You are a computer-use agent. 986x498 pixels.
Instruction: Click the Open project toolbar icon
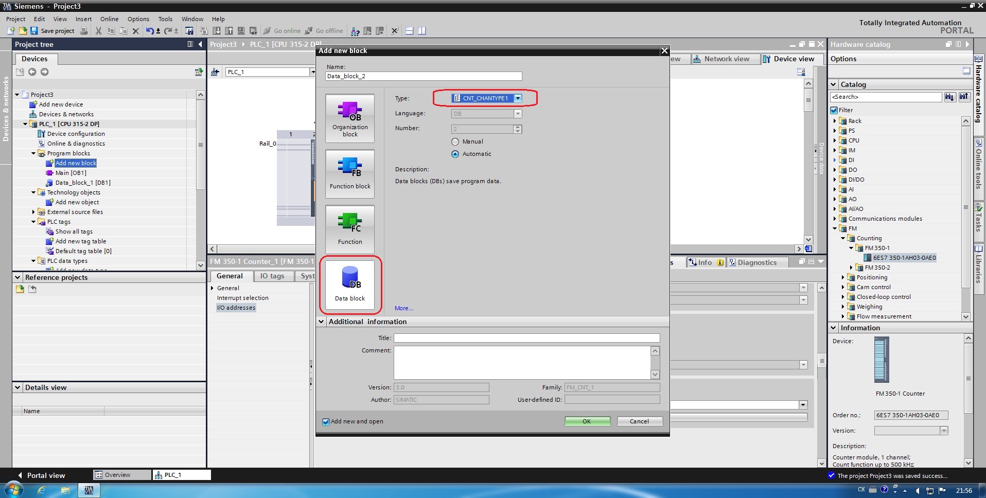click(23, 31)
